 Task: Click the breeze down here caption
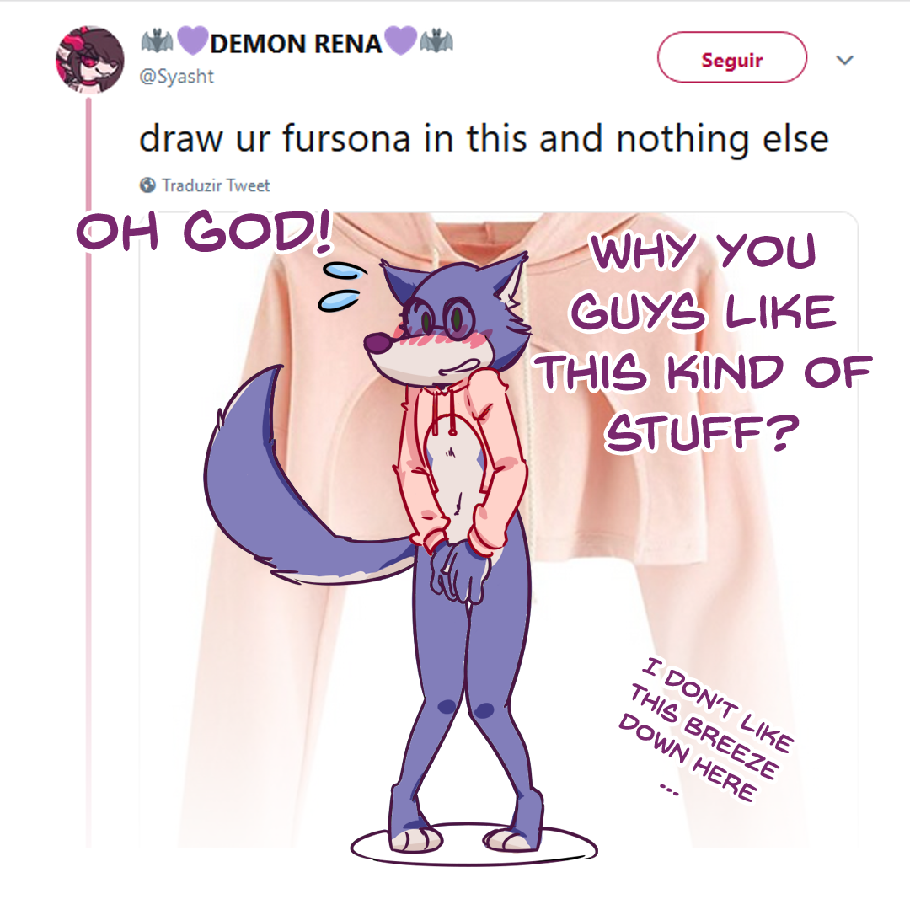tap(705, 730)
